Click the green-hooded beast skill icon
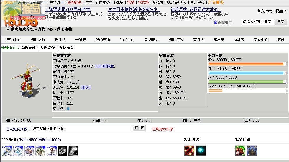289x162 pixels. [240, 151]
